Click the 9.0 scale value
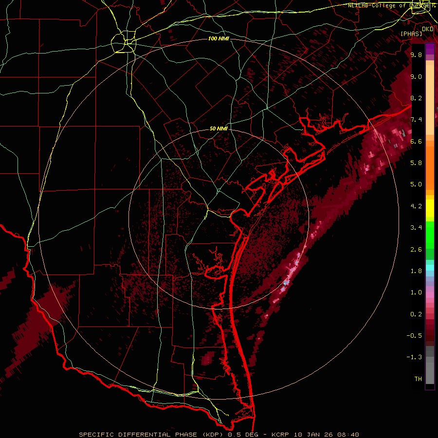The image size is (438, 438). tap(416, 76)
